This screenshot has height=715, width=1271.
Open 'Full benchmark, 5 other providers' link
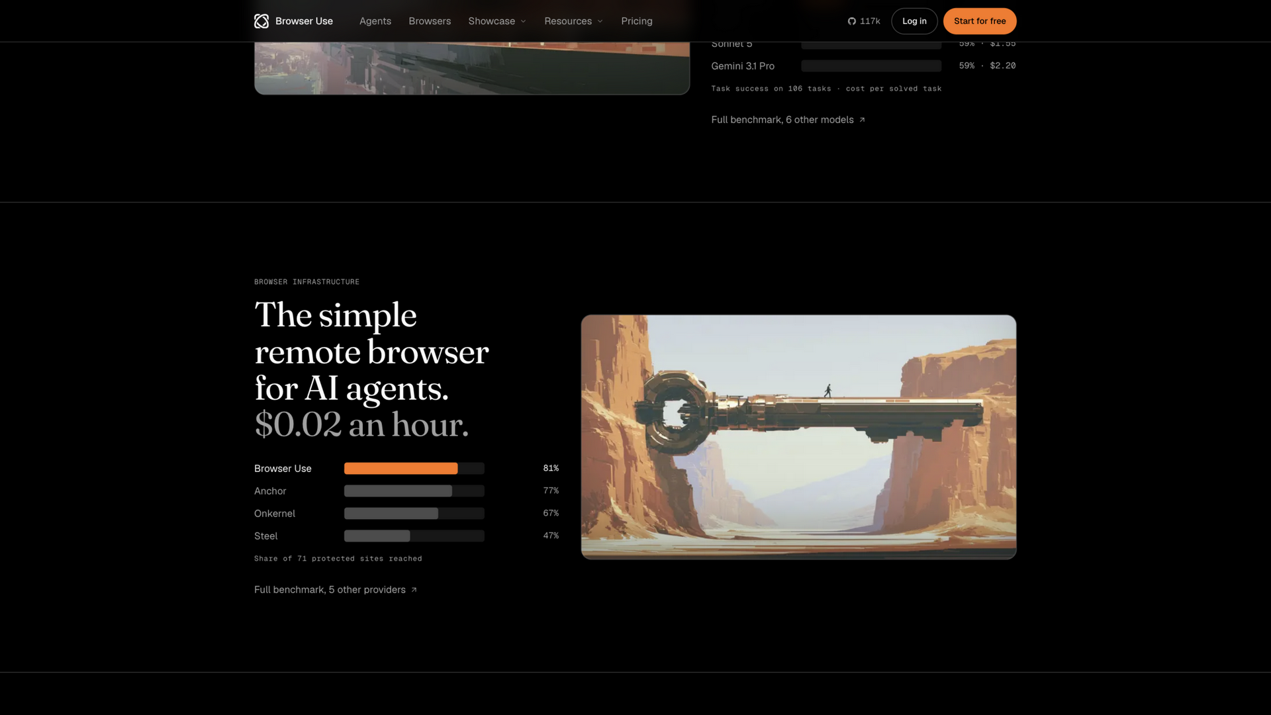pyautogui.click(x=335, y=590)
